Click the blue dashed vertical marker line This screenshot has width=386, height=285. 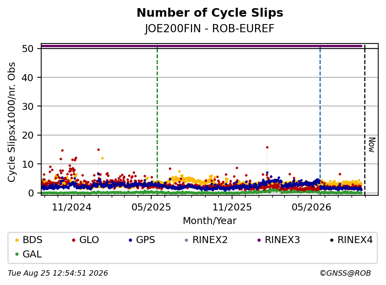pyautogui.click(x=320, y=120)
